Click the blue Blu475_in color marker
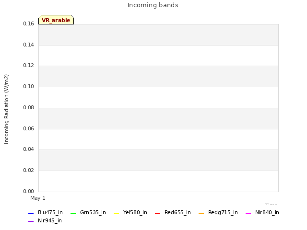Screen dimensions: 307x230 tap(31, 213)
